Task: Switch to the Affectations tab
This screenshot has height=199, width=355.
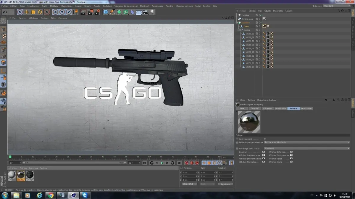Action: (306, 108)
